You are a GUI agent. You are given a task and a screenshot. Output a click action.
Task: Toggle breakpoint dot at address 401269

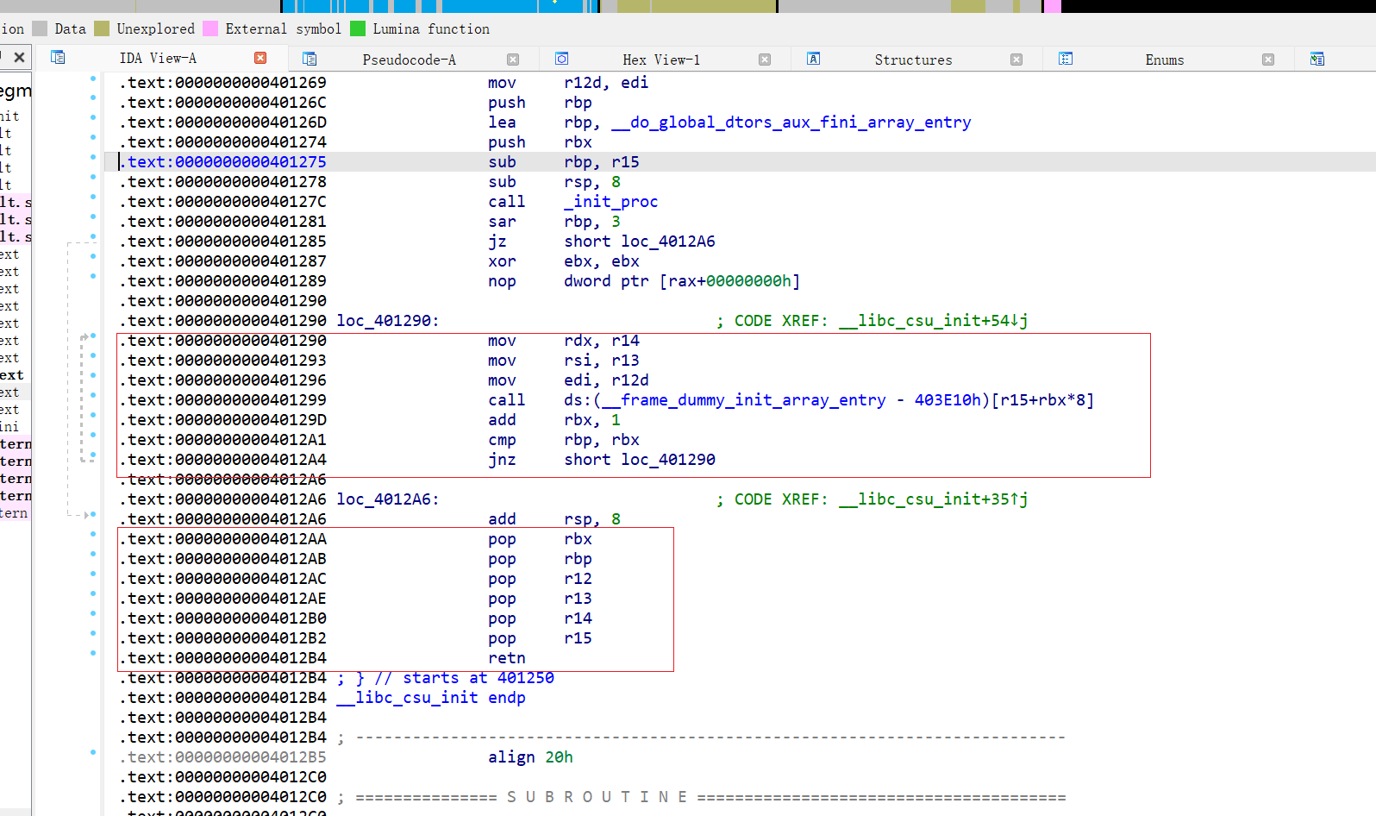[93, 78]
